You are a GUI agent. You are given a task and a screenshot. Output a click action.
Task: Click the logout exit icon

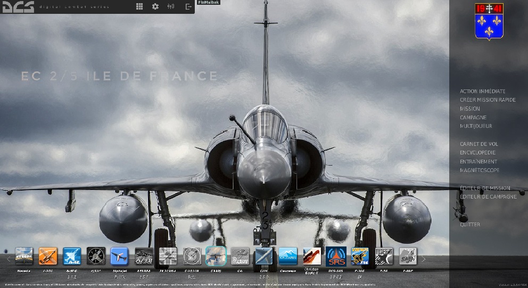click(188, 6)
